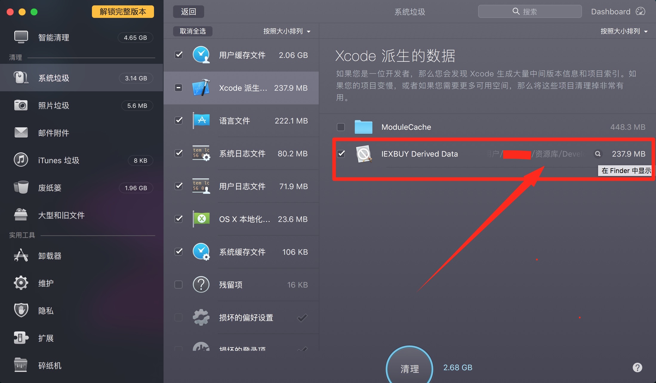Open the Mail Attachments (邮件附件) envelope icon
The height and width of the screenshot is (383, 656).
click(x=21, y=132)
